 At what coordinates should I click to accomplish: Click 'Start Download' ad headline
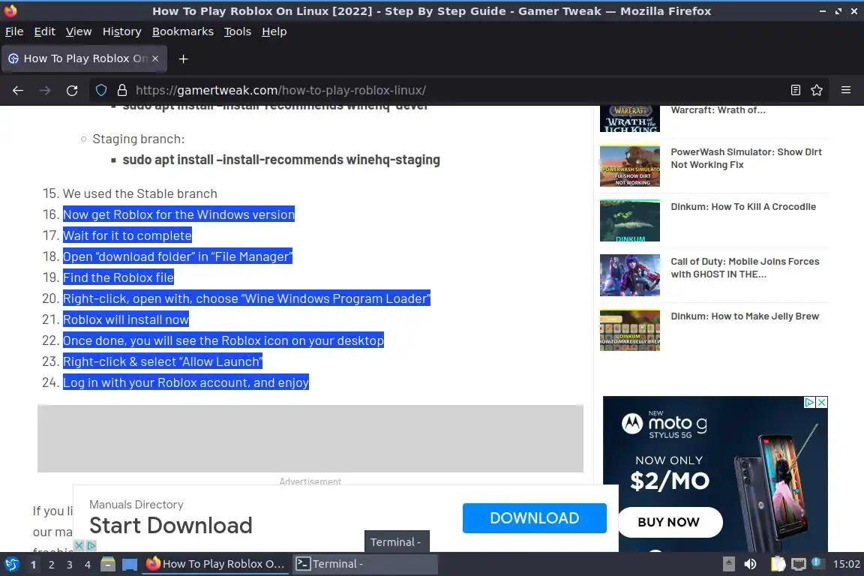171,525
